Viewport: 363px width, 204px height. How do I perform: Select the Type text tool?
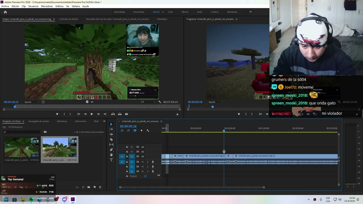(111, 160)
